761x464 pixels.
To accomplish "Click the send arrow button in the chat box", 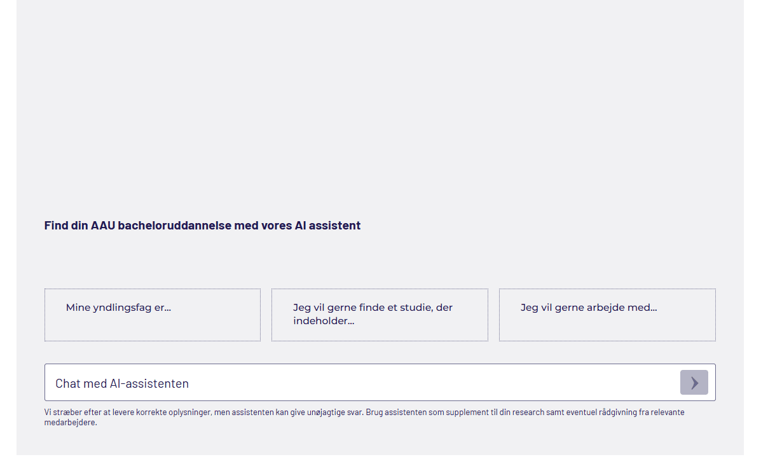I will pos(694,383).
